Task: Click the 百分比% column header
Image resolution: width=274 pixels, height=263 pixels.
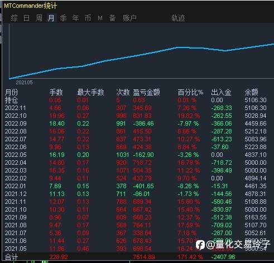Action: 190,92
